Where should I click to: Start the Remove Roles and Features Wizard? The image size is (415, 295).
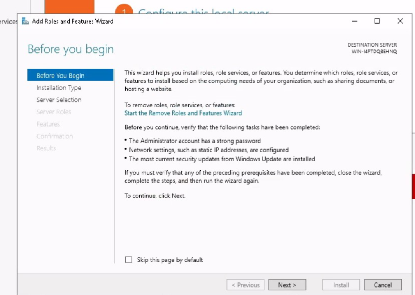coord(183,113)
